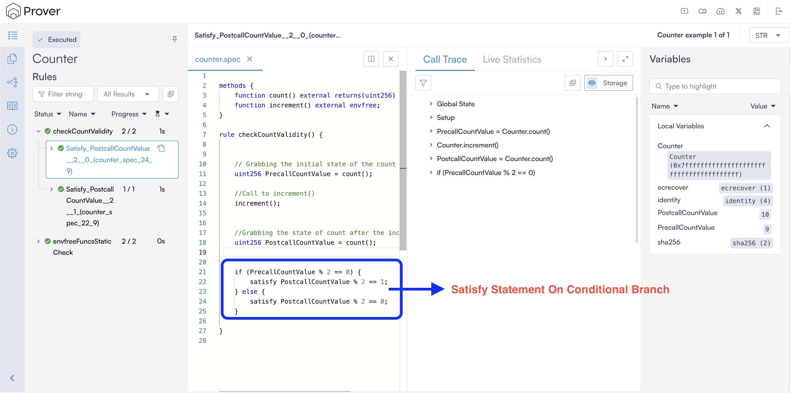The image size is (790, 393).
Task: Click the Executed status button
Action: (x=57, y=40)
